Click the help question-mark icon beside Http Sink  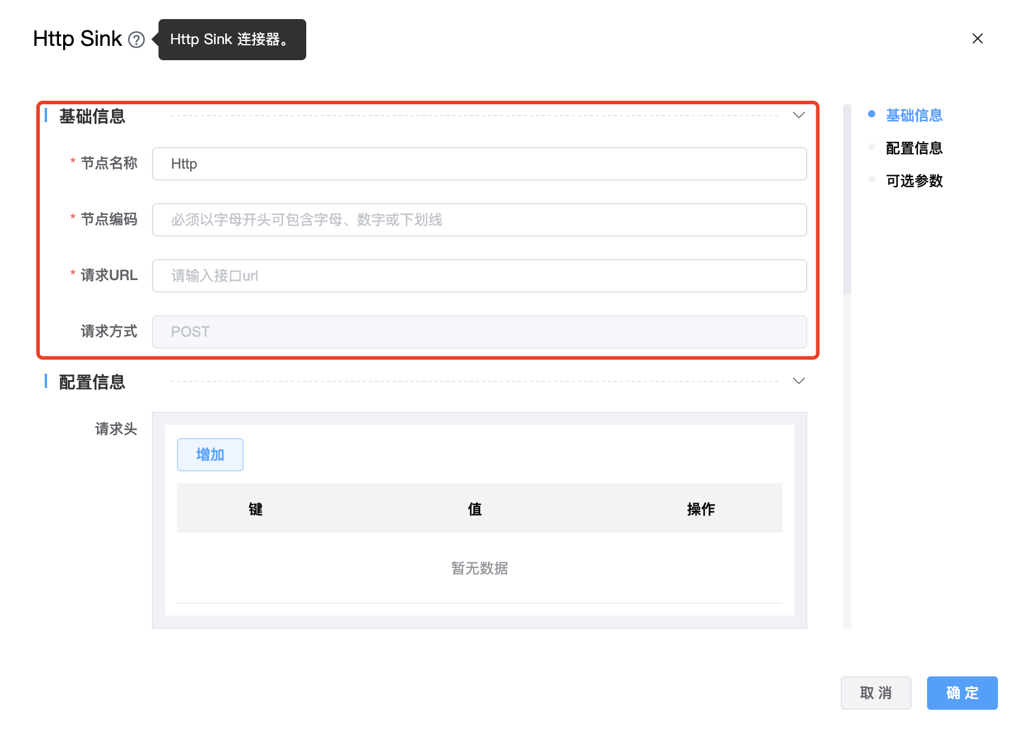136,40
